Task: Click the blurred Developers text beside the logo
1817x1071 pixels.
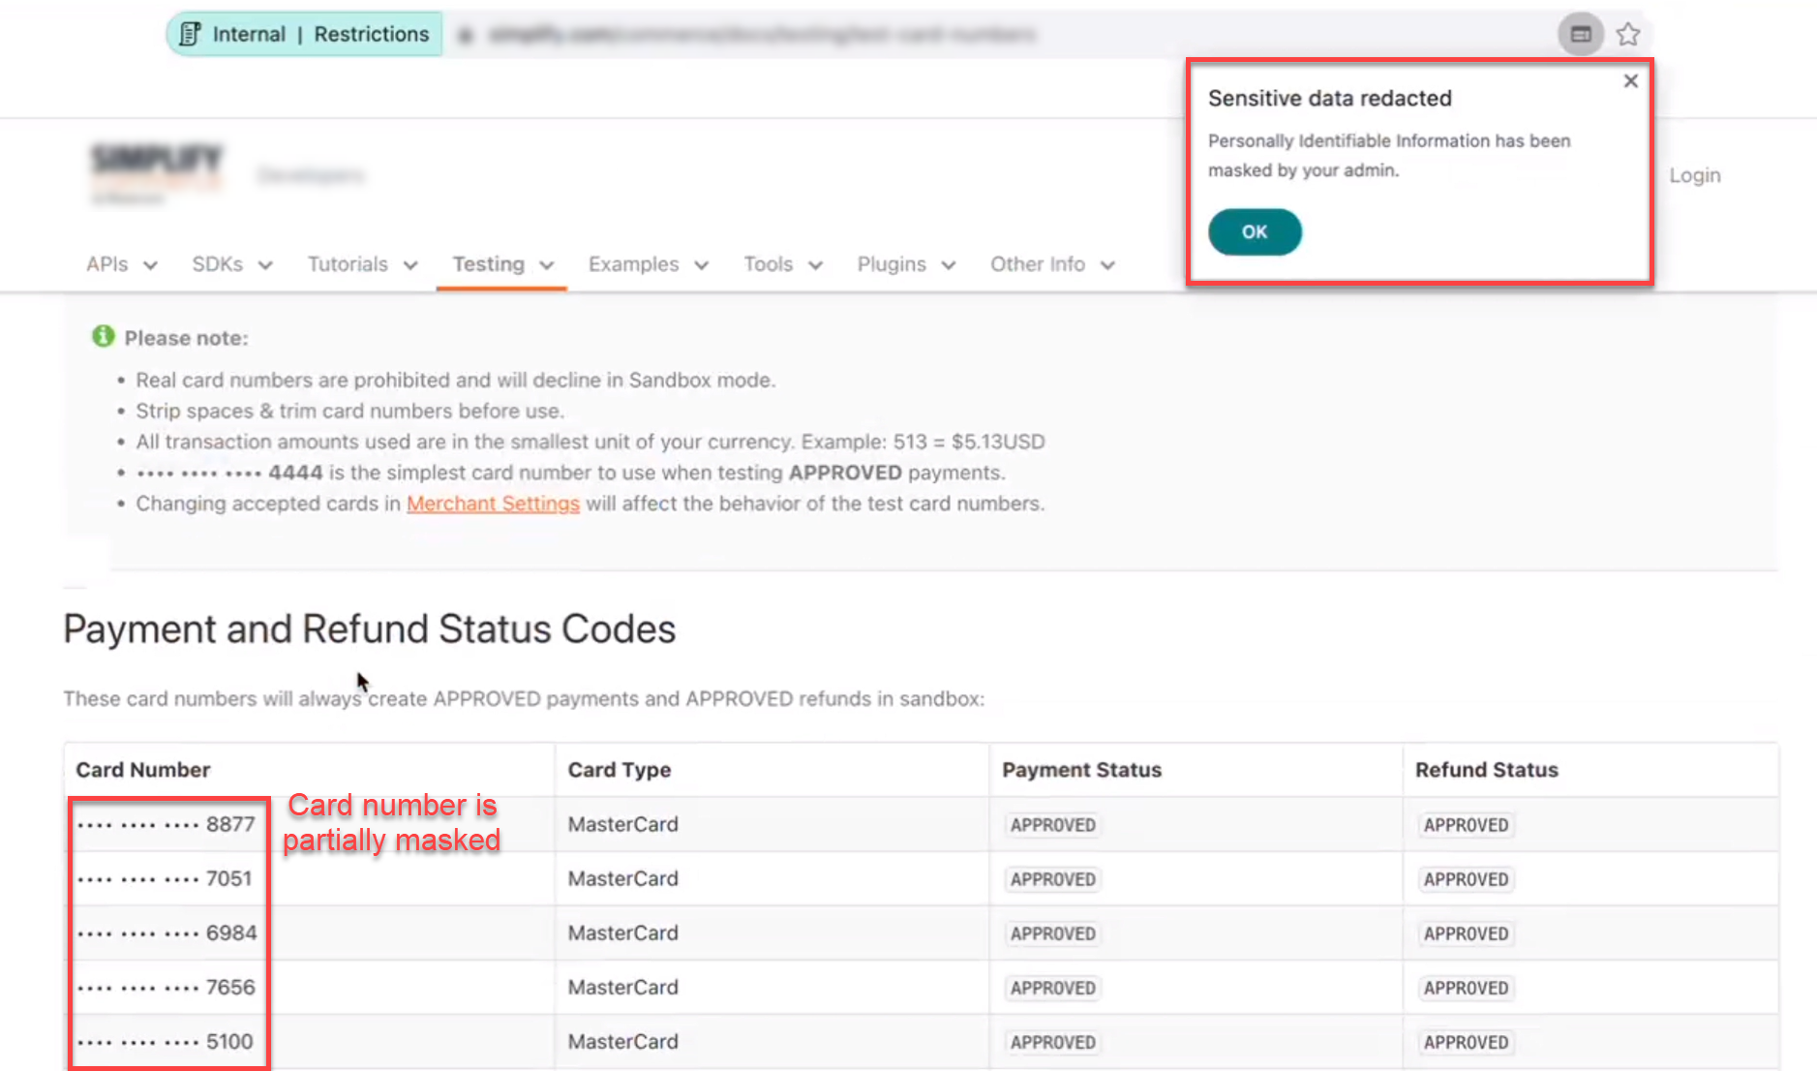Action: [311, 175]
